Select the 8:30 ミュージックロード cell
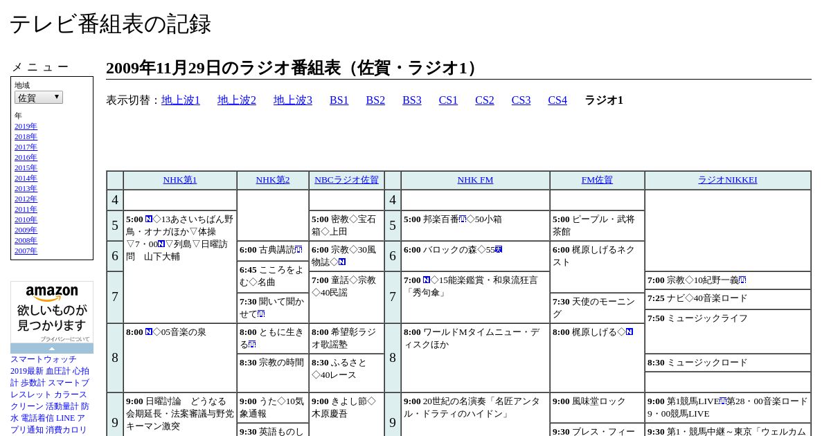This screenshot has height=436, width=831. pos(727,363)
